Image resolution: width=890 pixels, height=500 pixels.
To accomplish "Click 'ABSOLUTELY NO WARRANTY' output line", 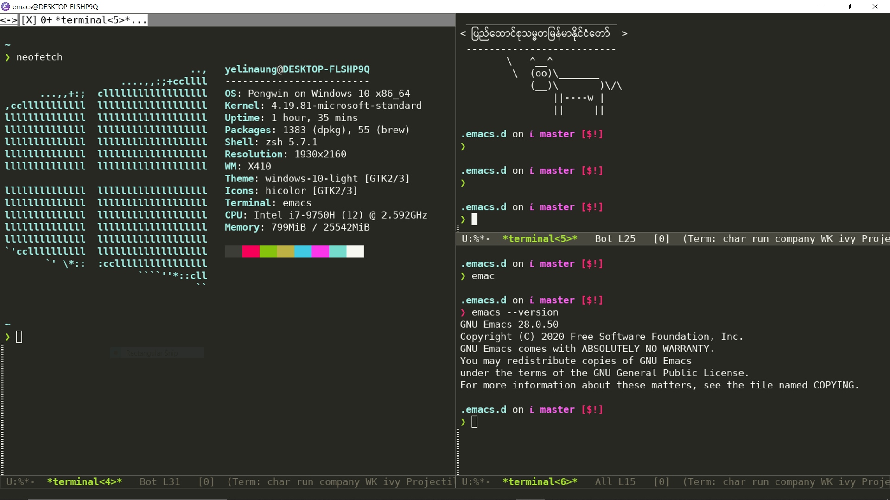I will click(x=587, y=349).
